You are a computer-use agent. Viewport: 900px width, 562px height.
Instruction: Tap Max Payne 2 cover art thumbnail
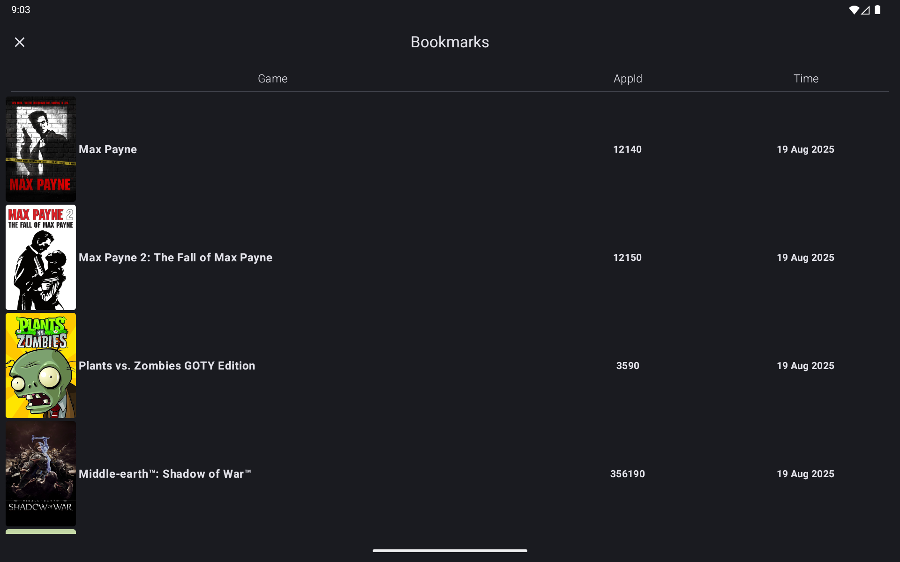click(x=41, y=257)
